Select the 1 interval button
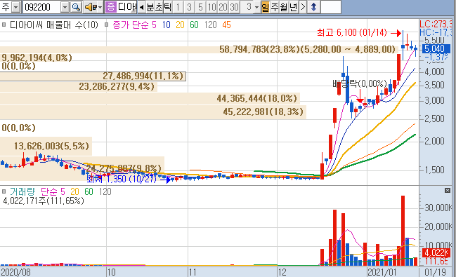This screenshot has height=277, width=456. [178, 7]
